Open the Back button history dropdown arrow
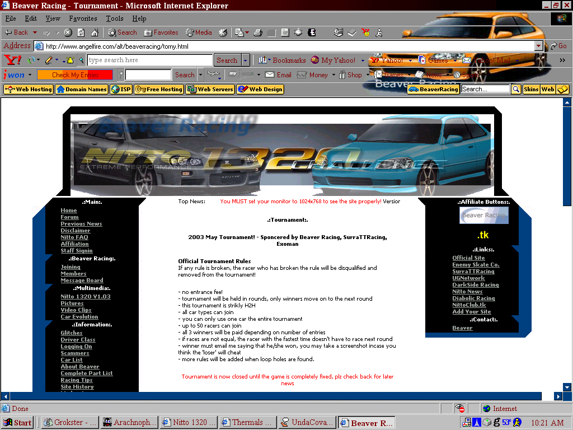Viewport: 573px width, 430px height. 34,32
